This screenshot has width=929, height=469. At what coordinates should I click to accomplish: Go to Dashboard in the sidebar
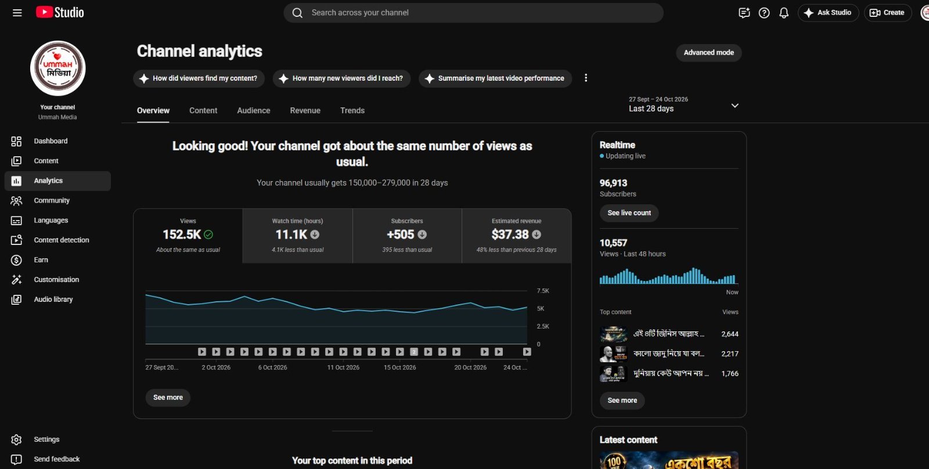click(x=57, y=141)
